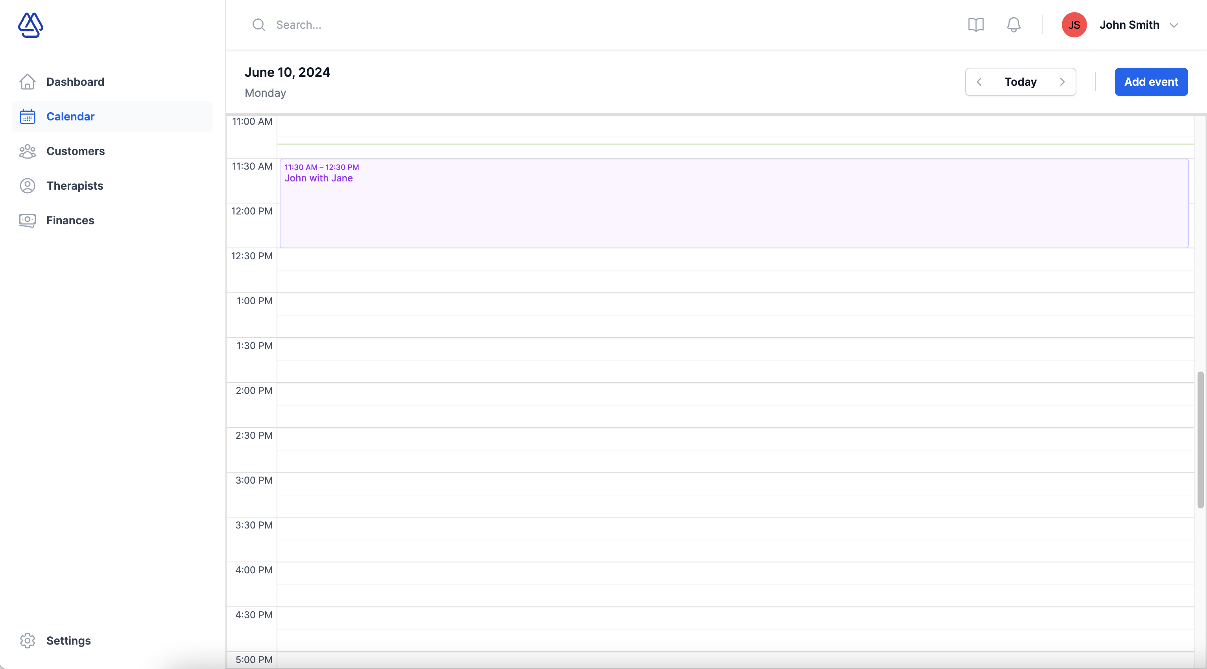Select the Calendar menu item

pyautogui.click(x=70, y=116)
